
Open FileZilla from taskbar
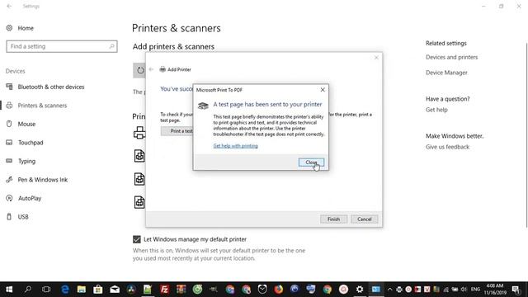[x=164, y=290]
